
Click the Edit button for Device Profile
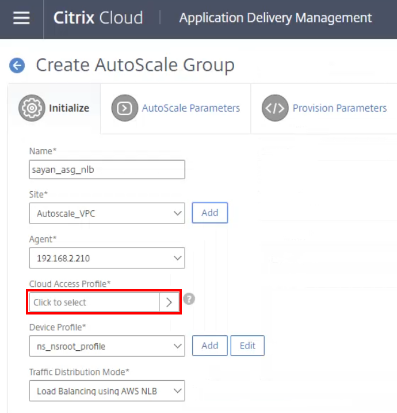(247, 346)
